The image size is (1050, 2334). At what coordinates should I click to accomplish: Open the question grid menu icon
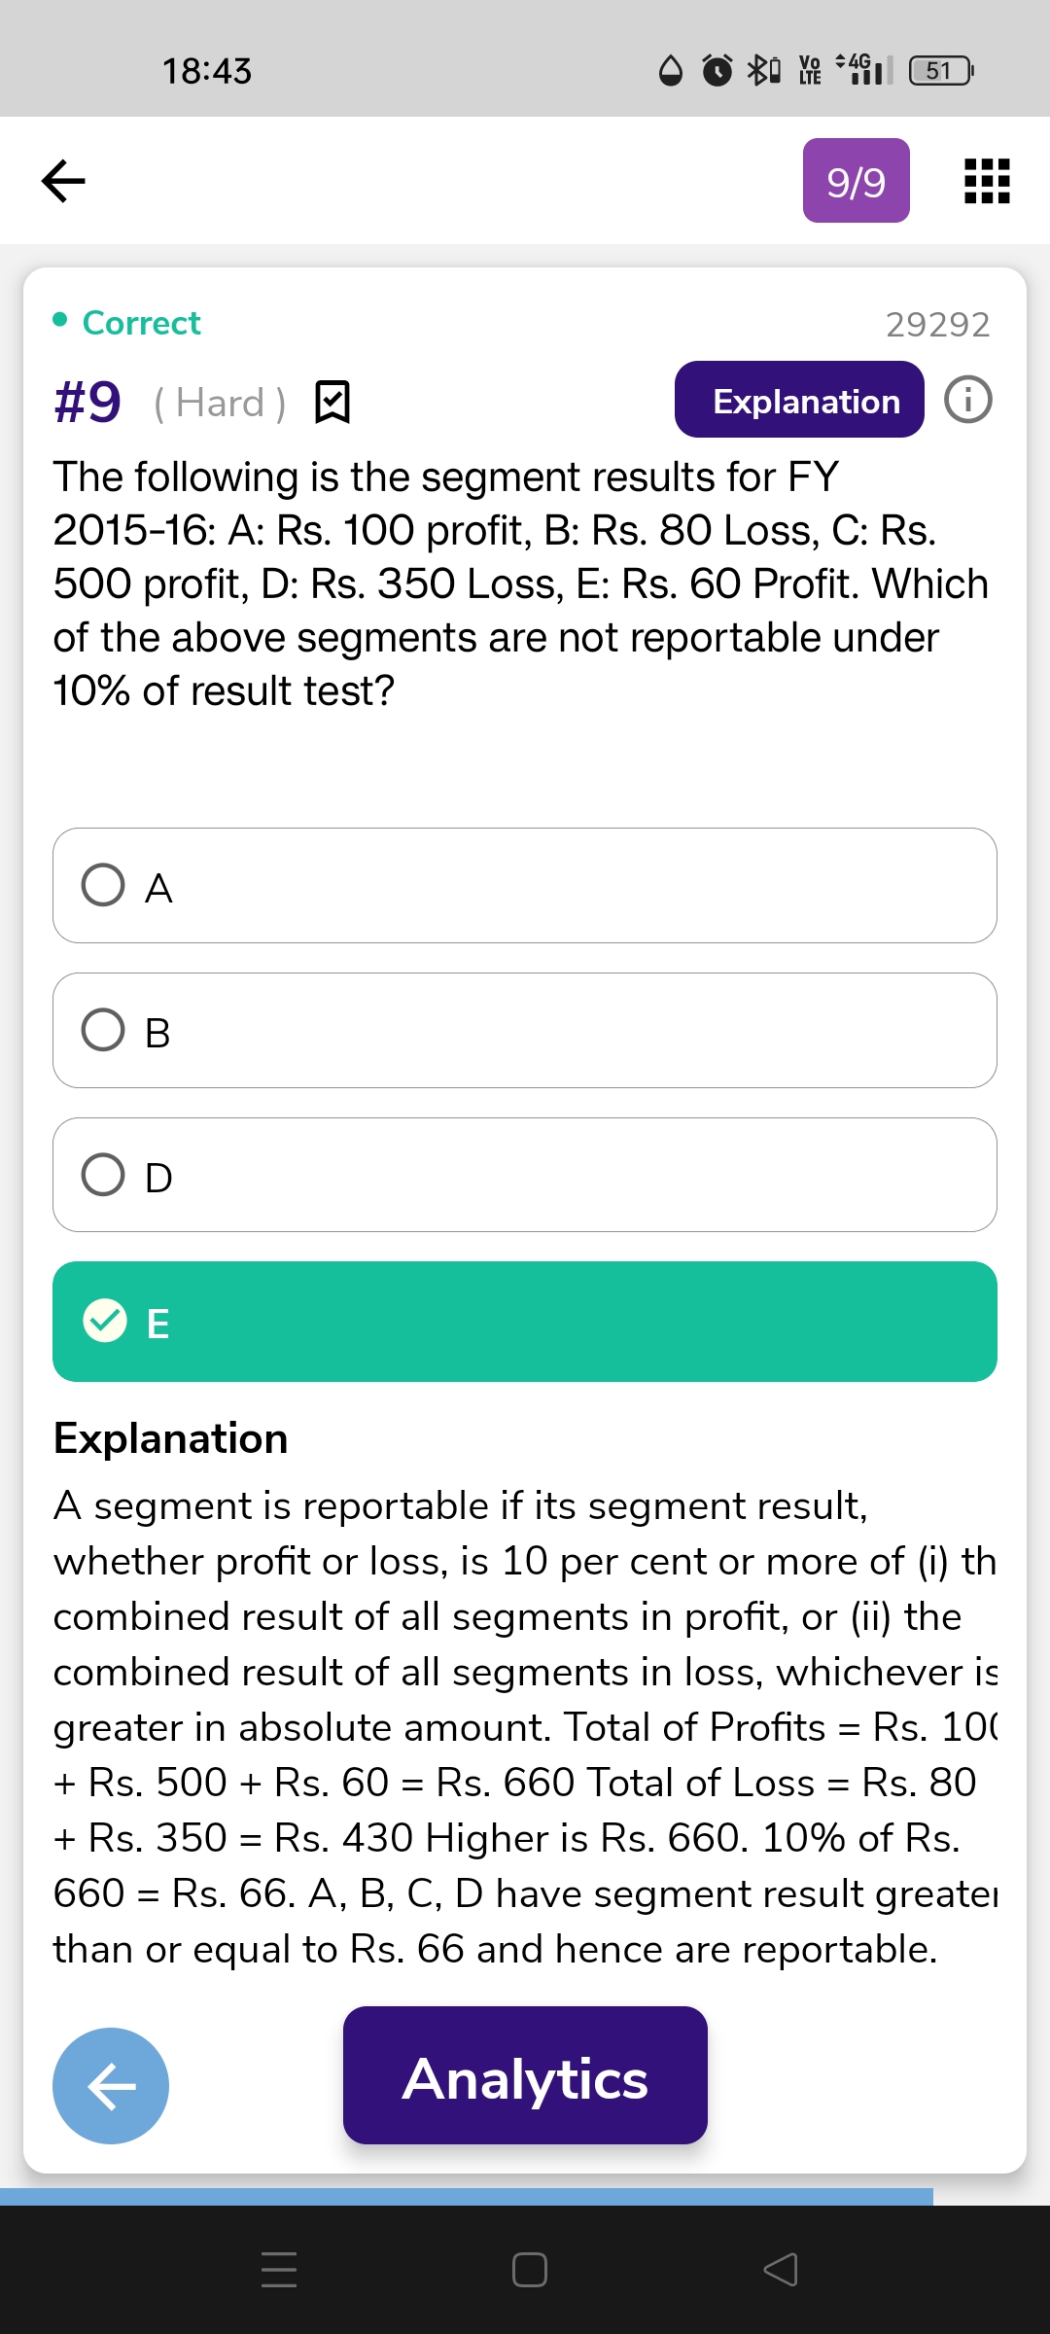(987, 181)
